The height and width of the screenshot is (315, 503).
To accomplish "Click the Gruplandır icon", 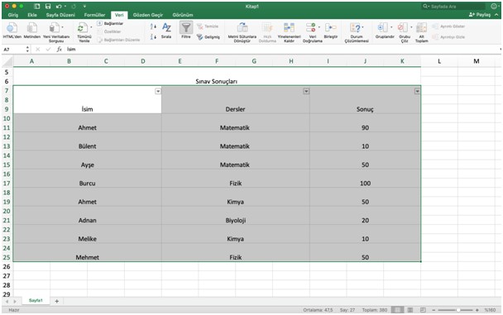I will pos(383,28).
